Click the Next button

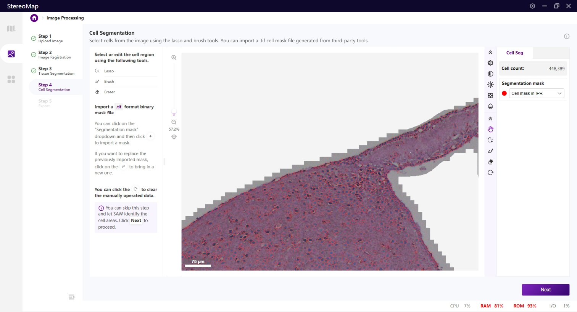pyautogui.click(x=545, y=290)
